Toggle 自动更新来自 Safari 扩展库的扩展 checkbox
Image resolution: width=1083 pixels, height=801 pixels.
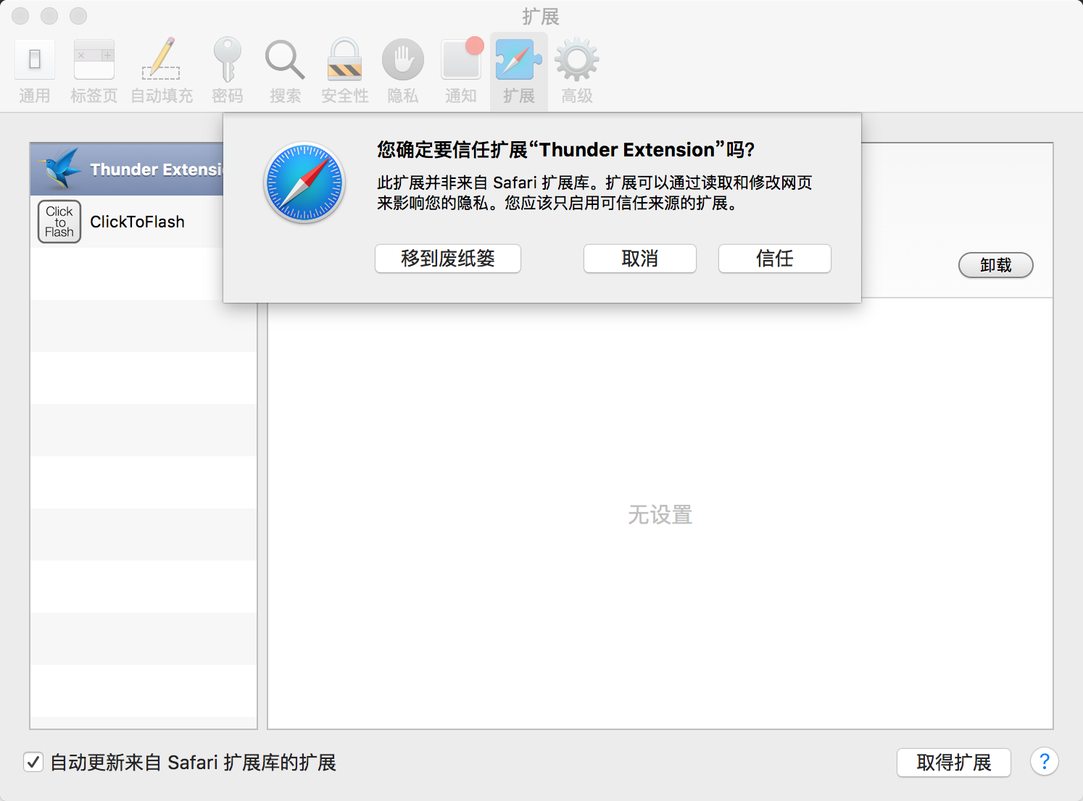coord(33,762)
